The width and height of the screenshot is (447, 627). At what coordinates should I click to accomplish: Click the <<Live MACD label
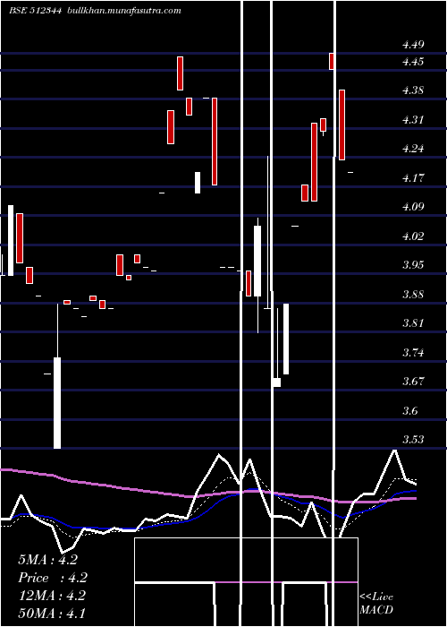click(x=376, y=603)
